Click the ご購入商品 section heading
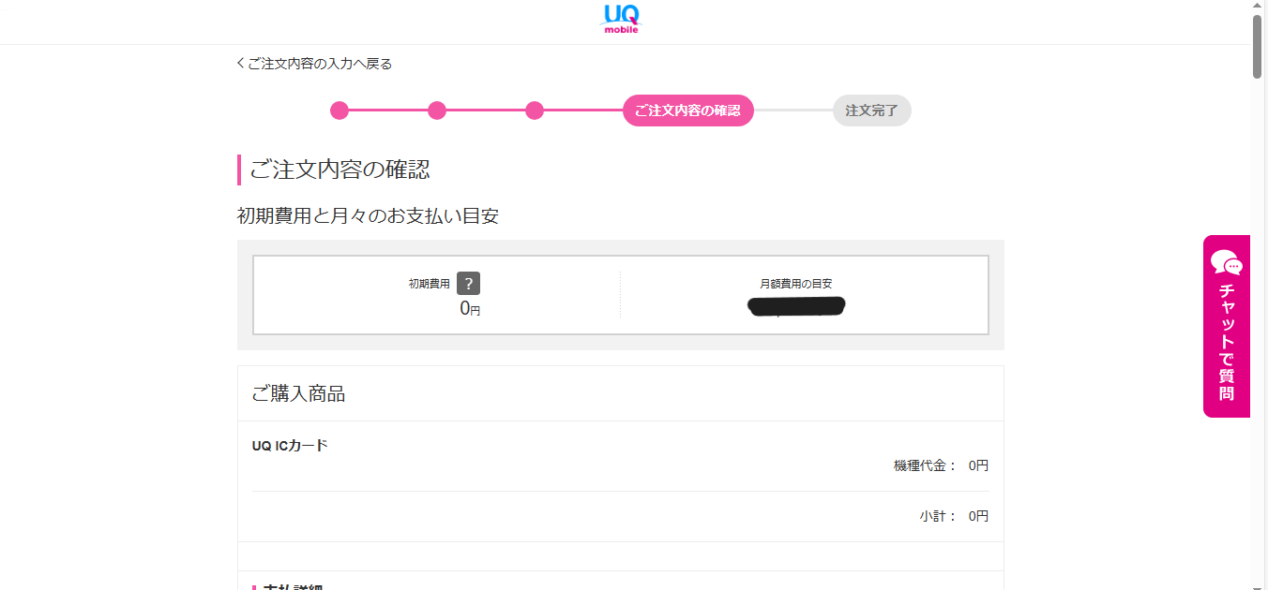Image resolution: width=1268 pixels, height=590 pixels. tap(298, 394)
